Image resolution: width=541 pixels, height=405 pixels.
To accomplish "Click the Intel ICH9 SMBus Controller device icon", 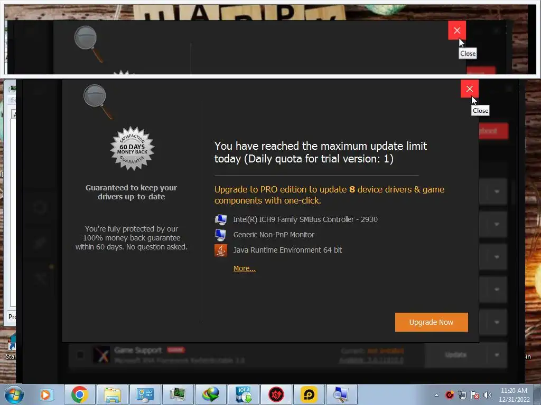I will 221,219.
